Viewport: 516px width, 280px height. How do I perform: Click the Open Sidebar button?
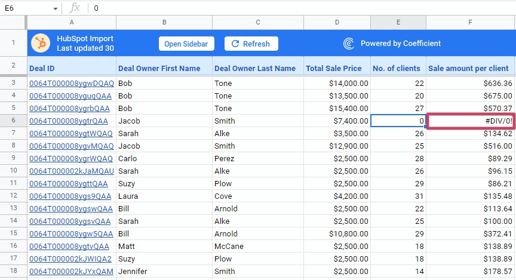[x=186, y=44]
